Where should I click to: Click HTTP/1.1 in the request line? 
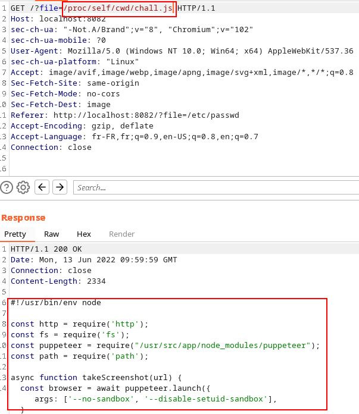click(196, 8)
